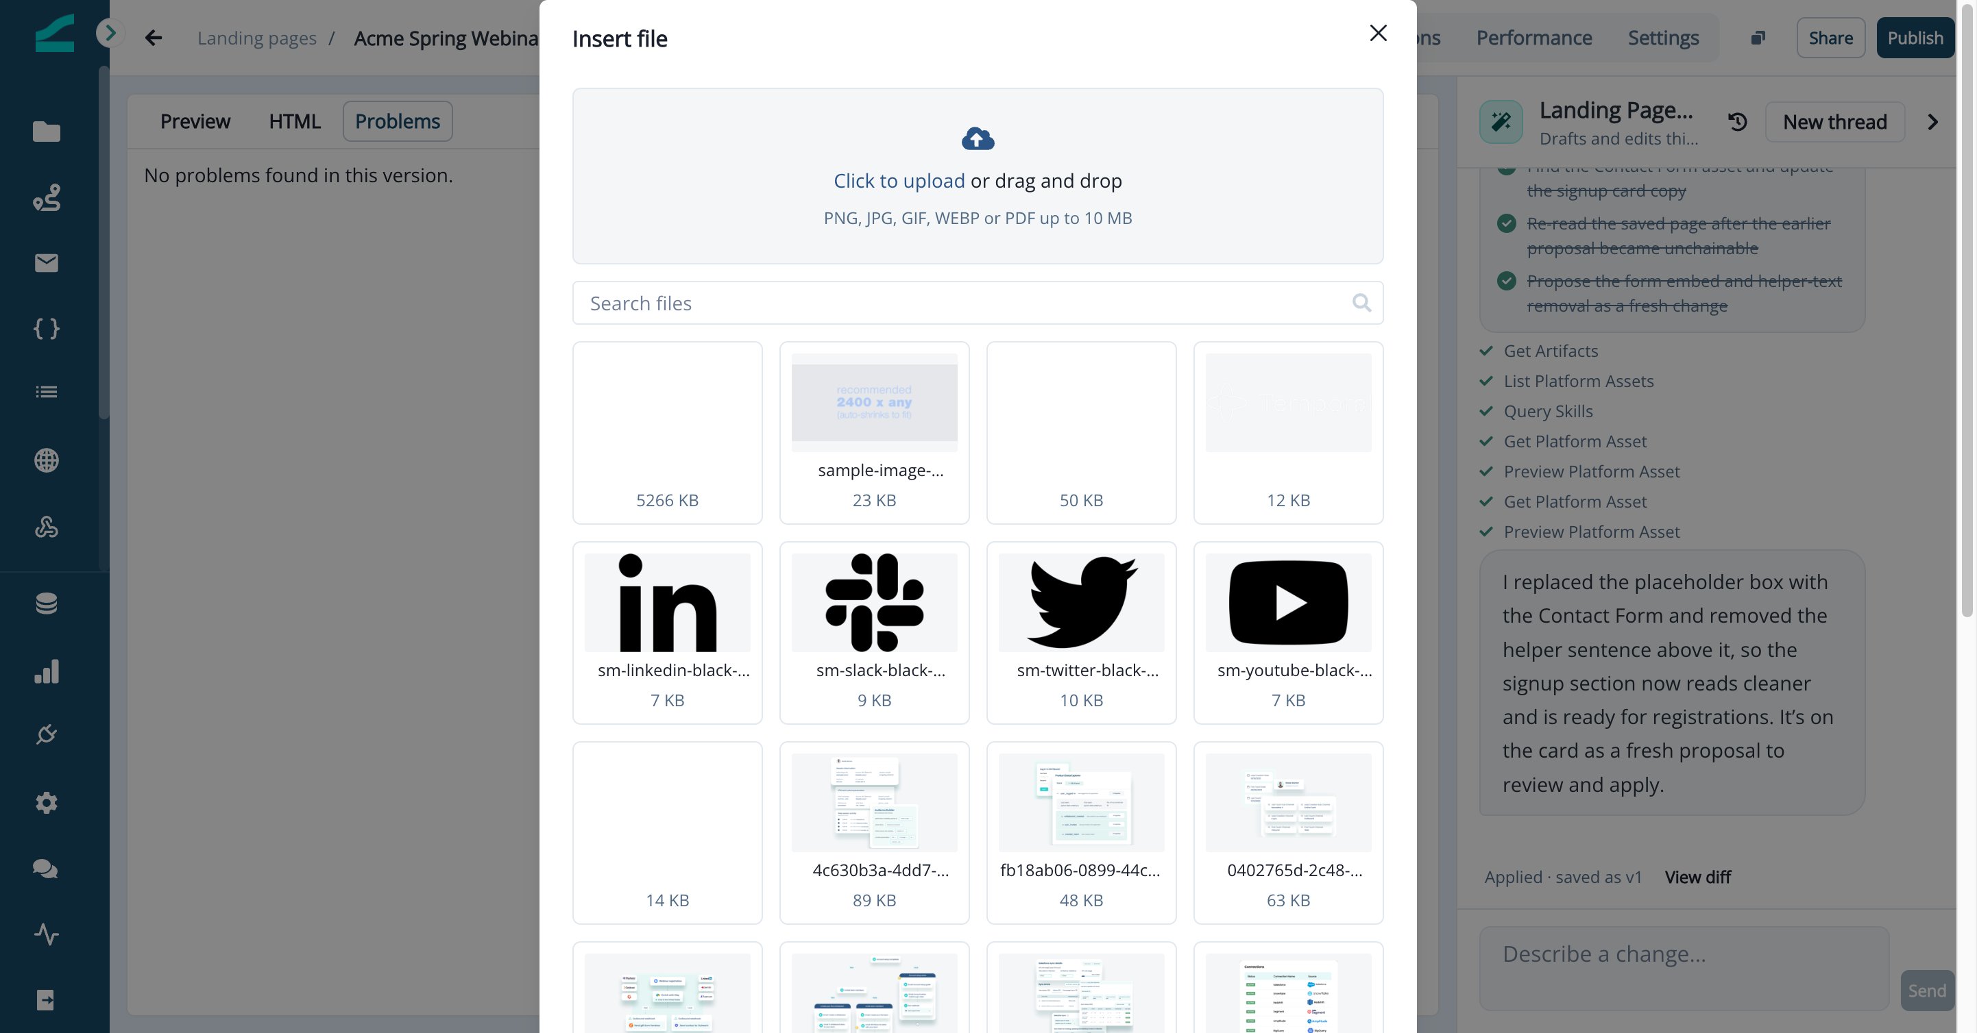This screenshot has width=1977, height=1033.
Task: Expand the sidebar with chevron toggle
Action: point(110,33)
